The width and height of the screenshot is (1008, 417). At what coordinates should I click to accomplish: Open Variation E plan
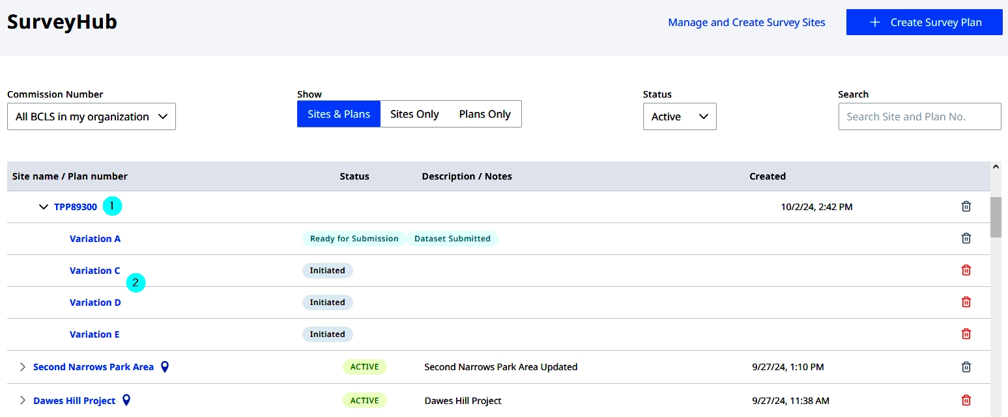94,334
